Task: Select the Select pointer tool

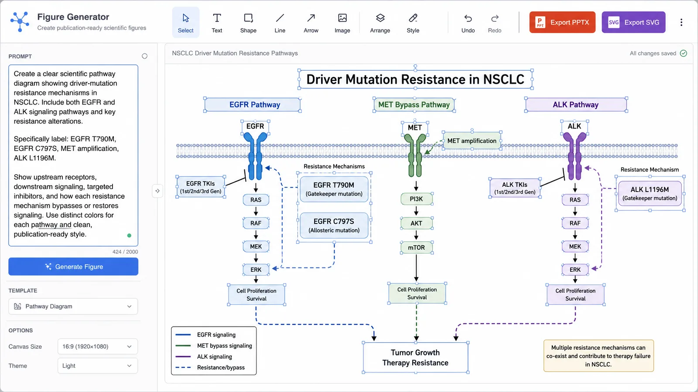Action: click(185, 23)
